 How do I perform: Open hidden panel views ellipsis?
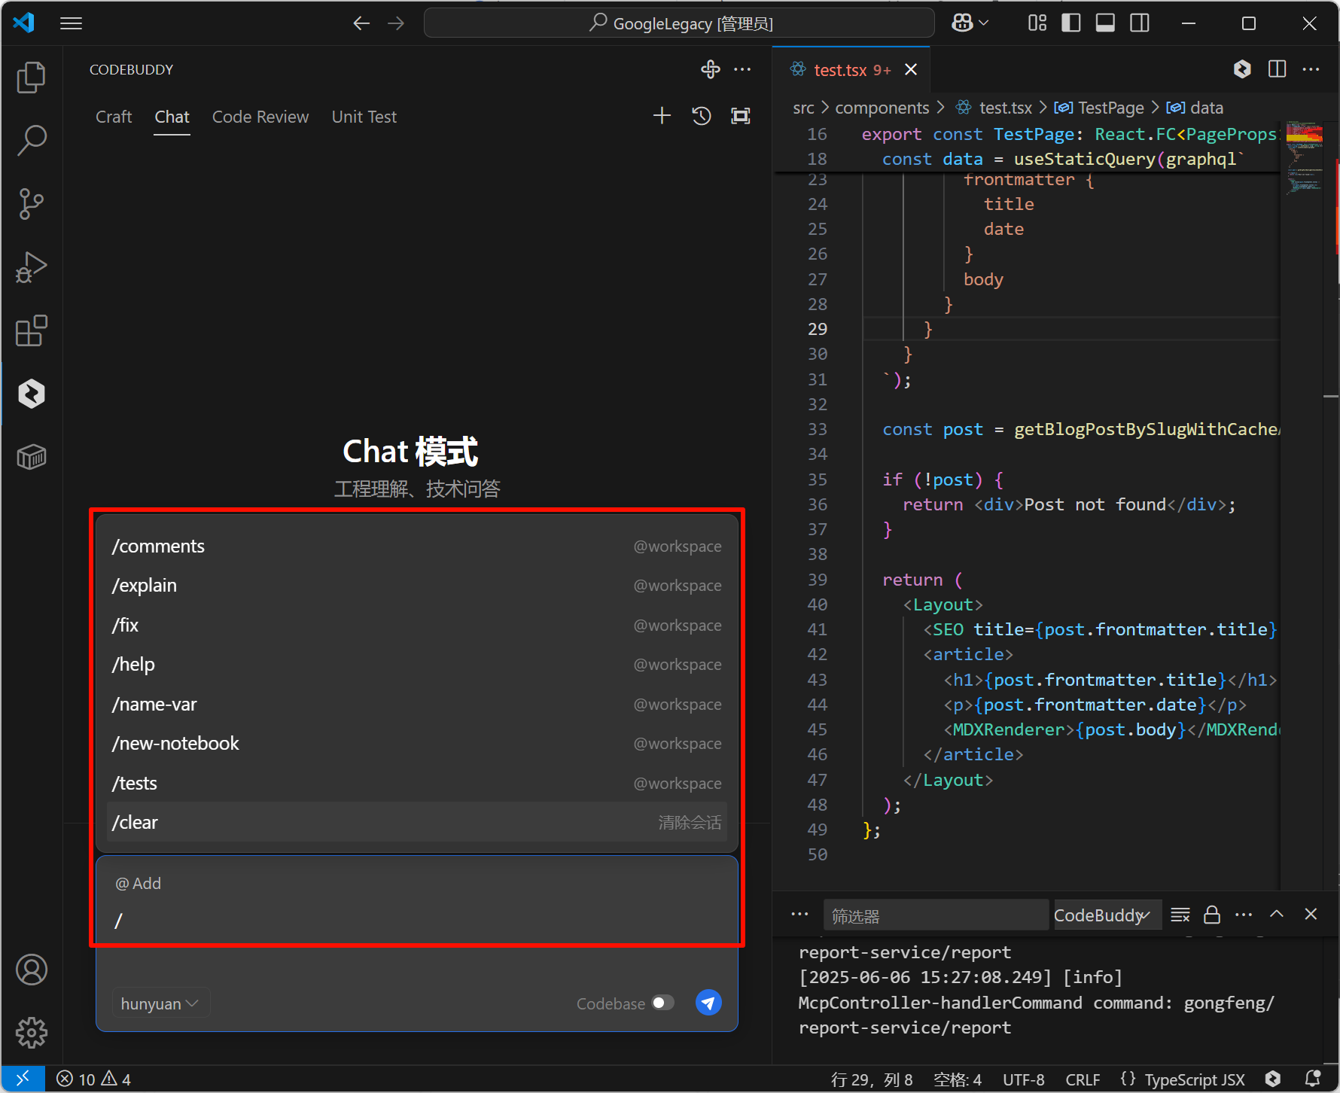[799, 915]
